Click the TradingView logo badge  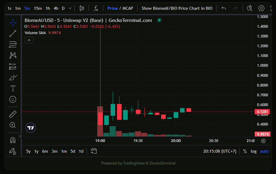coord(31,128)
